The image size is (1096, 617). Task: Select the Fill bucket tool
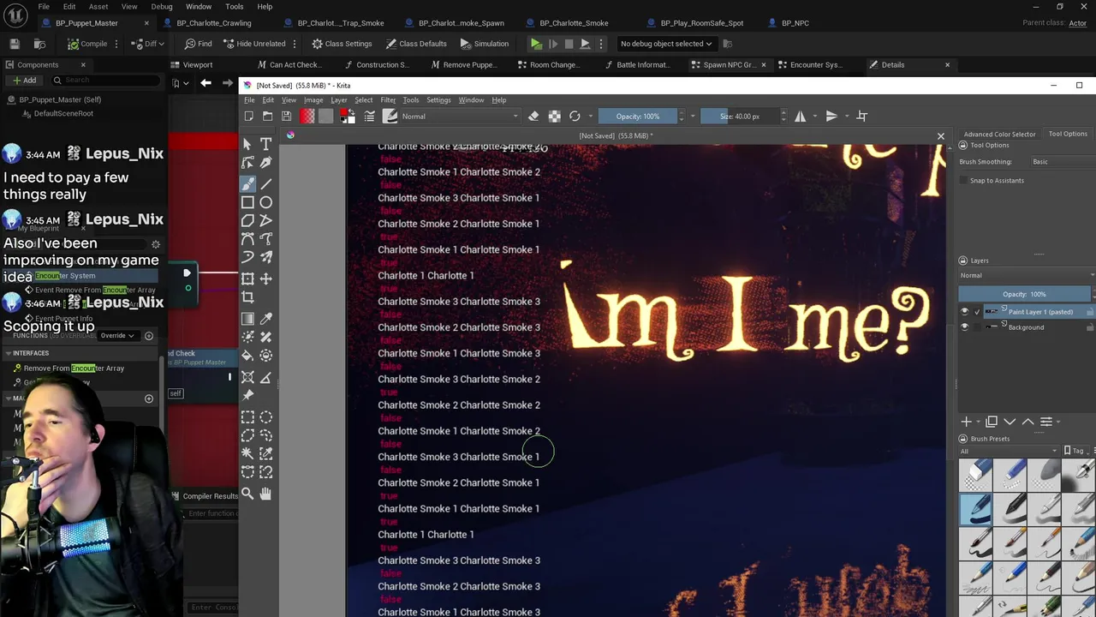click(x=247, y=356)
